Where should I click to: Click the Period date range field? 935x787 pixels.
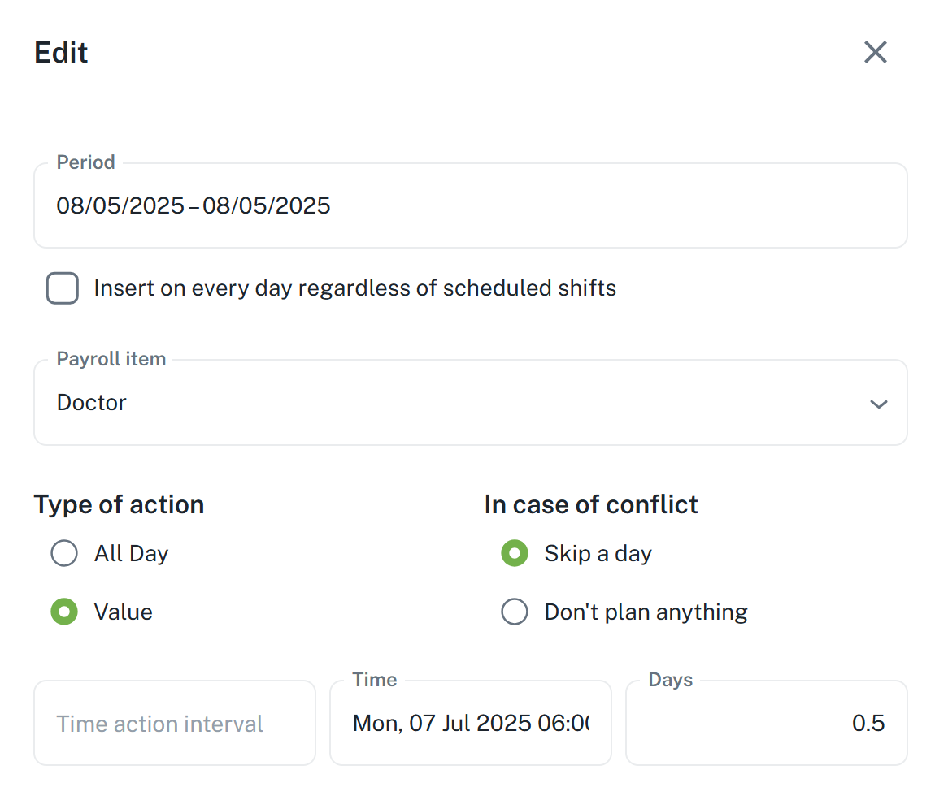(470, 206)
